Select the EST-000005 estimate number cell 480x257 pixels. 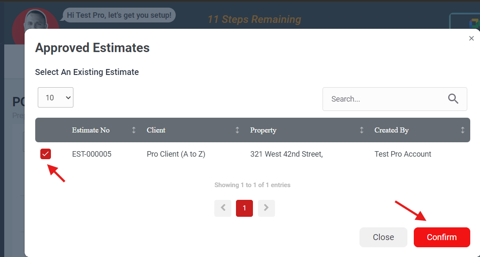click(92, 154)
